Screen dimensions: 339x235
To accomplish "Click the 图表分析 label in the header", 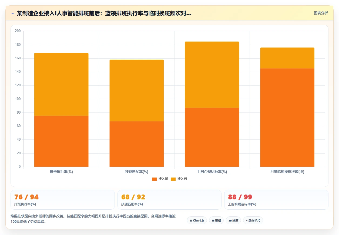I will click(321, 13).
